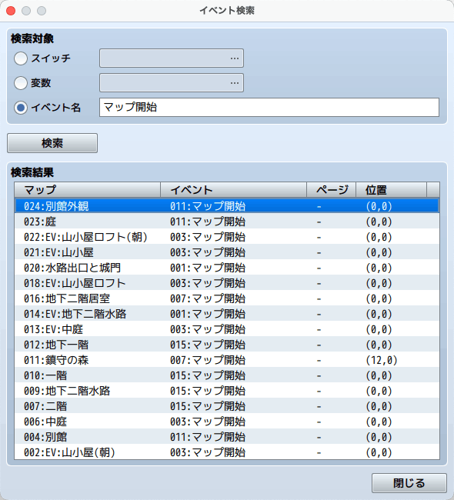
Task: Select the 011:鎮守の森 result row
Action: [227, 360]
